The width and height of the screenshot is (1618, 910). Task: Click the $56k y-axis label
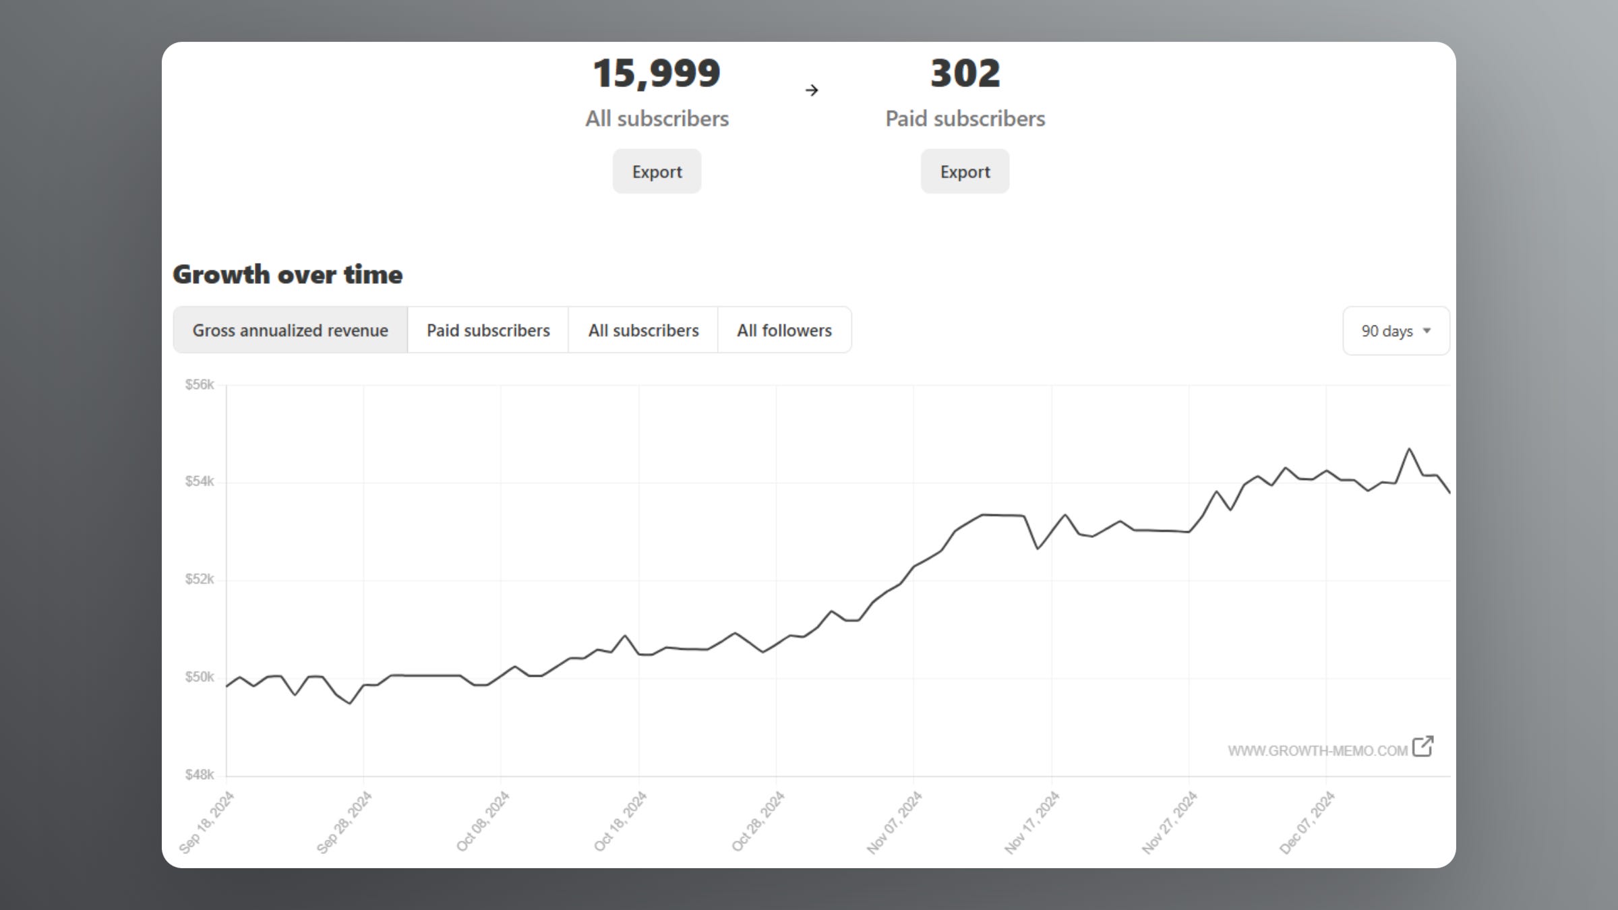pos(200,385)
